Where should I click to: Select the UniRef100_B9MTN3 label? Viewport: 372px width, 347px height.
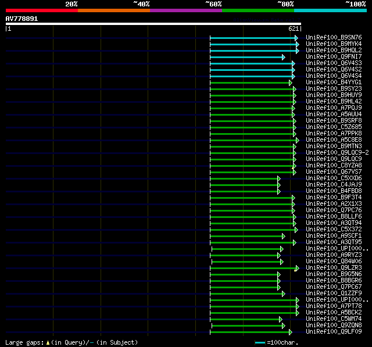pos(334,146)
